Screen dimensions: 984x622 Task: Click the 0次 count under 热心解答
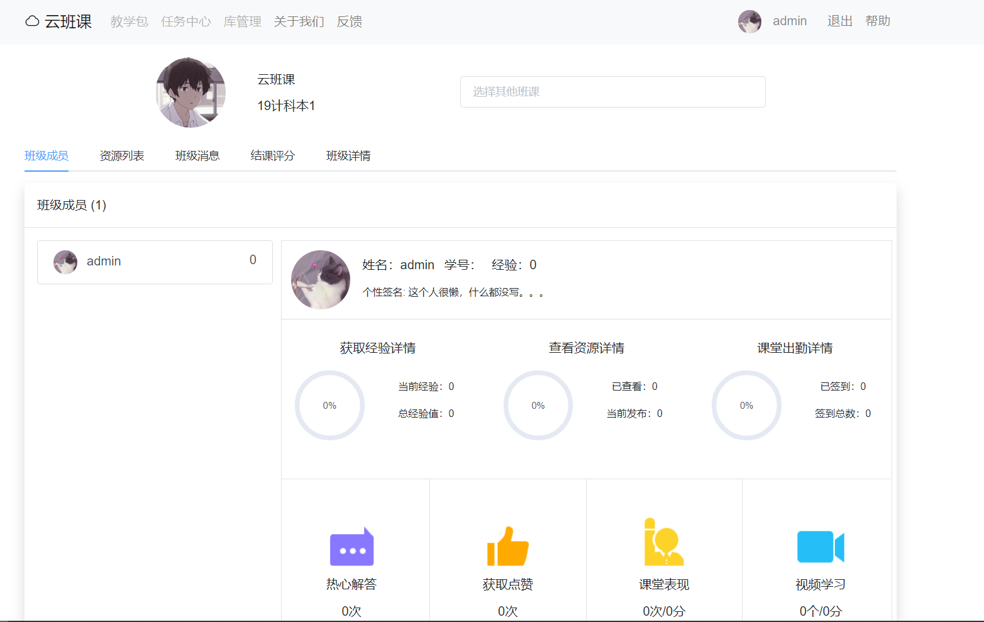point(351,611)
